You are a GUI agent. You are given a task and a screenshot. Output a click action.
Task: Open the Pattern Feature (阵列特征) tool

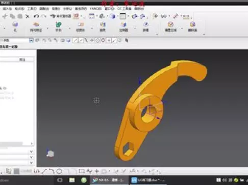coord(36,27)
